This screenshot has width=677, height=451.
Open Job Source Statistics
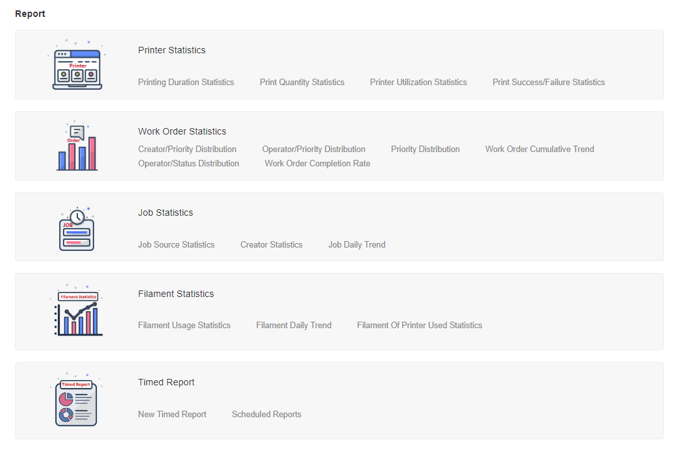[x=176, y=245]
